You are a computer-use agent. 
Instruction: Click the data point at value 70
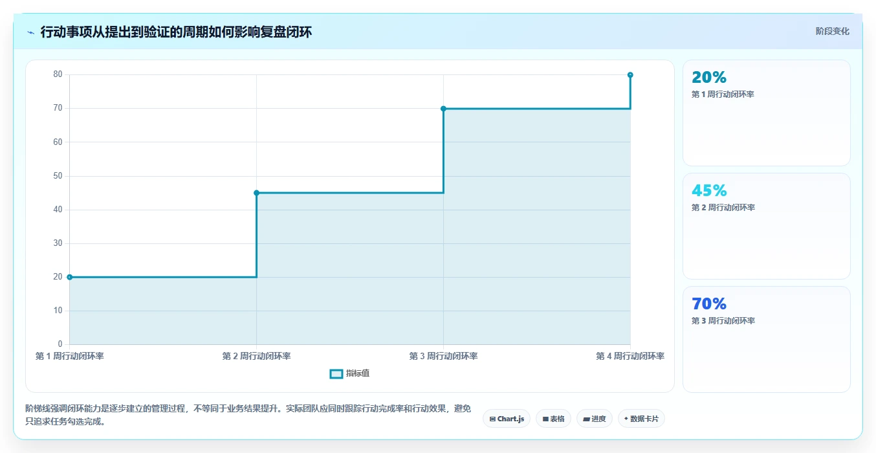(443, 109)
